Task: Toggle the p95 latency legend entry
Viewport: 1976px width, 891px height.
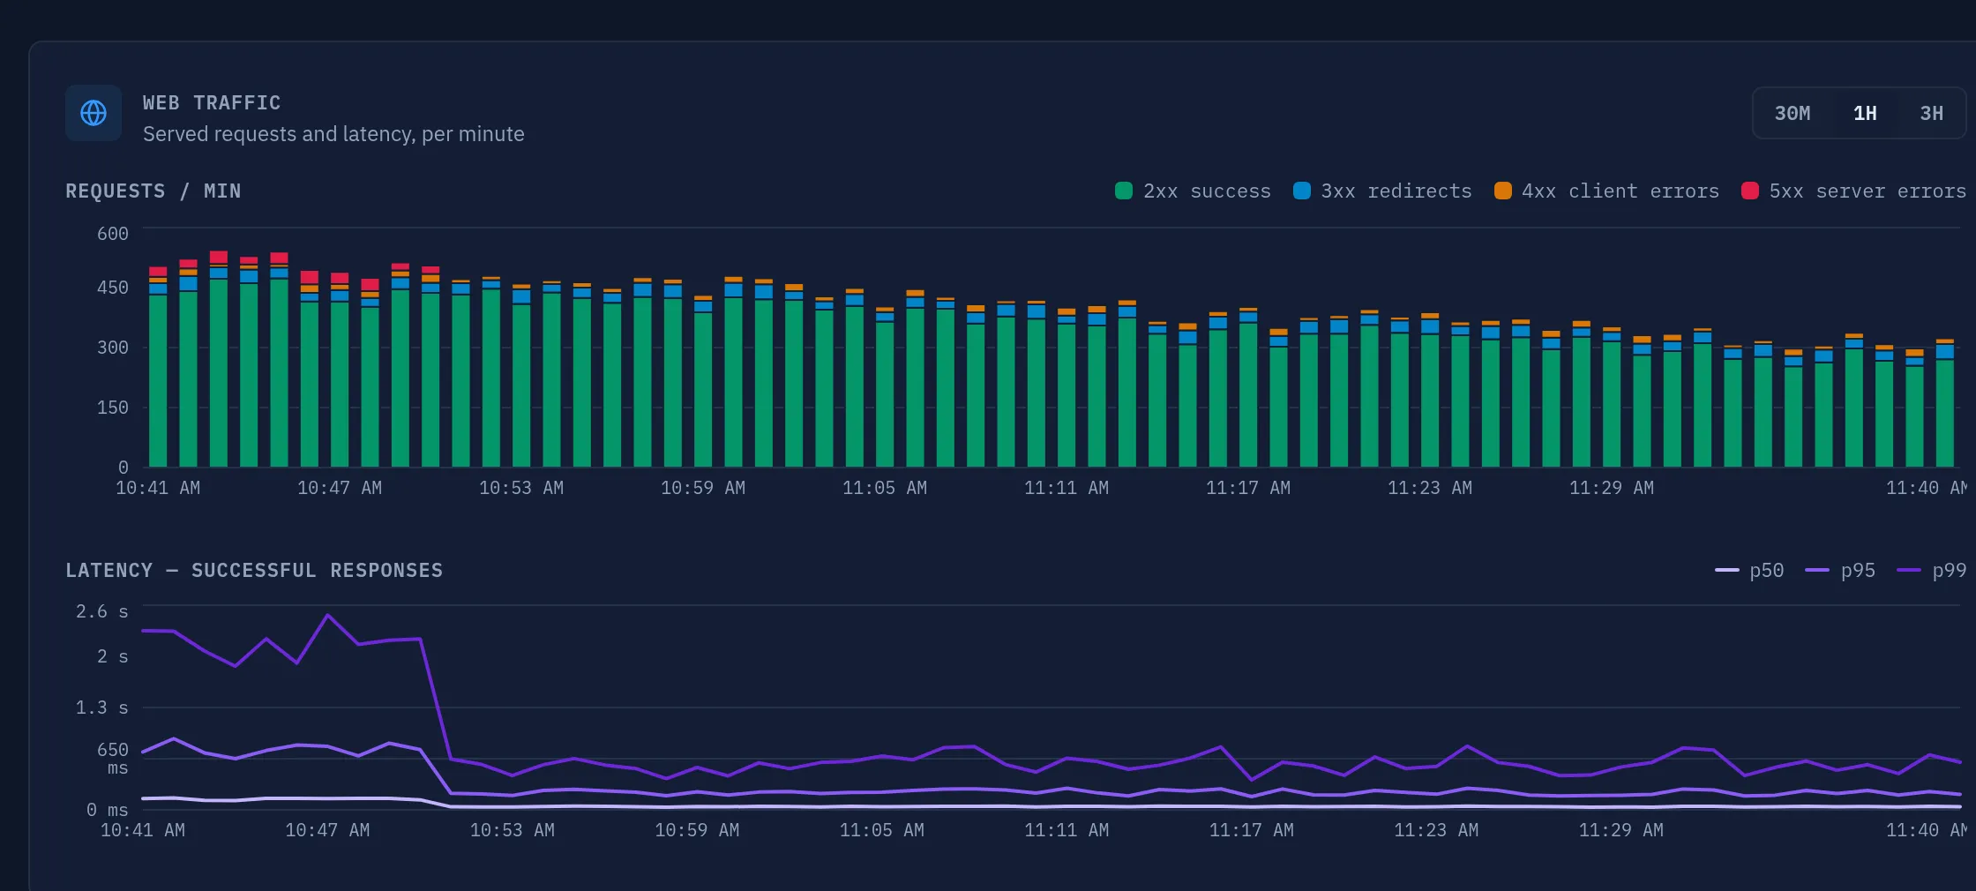Action: click(1840, 571)
